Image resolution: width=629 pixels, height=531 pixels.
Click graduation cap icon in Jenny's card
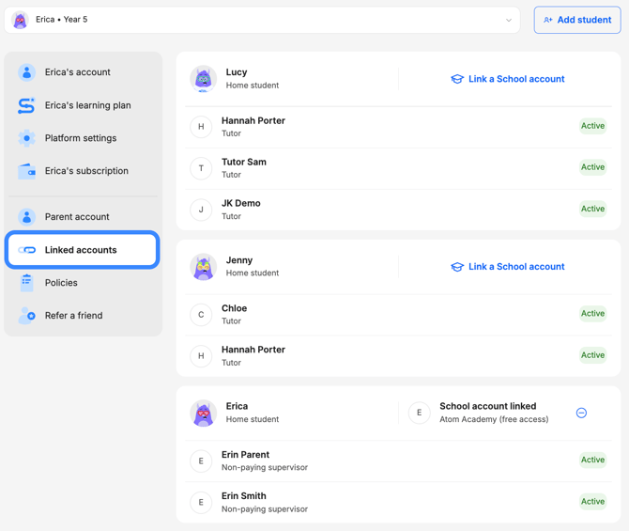tap(457, 267)
